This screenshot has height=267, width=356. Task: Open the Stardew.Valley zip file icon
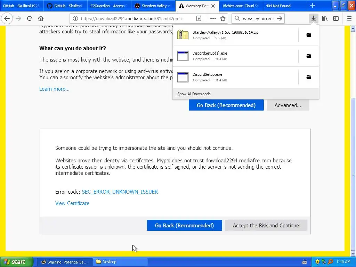coord(183,35)
